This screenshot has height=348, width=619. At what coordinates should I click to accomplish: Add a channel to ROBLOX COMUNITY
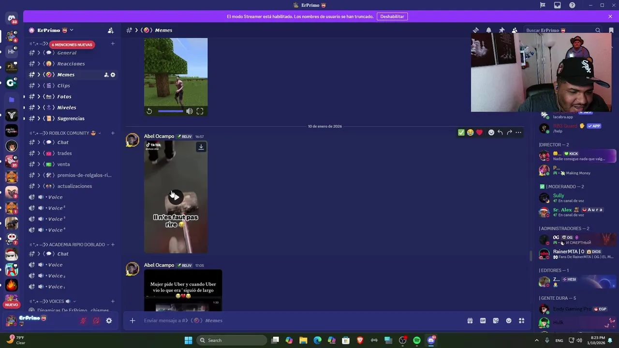pos(113,133)
